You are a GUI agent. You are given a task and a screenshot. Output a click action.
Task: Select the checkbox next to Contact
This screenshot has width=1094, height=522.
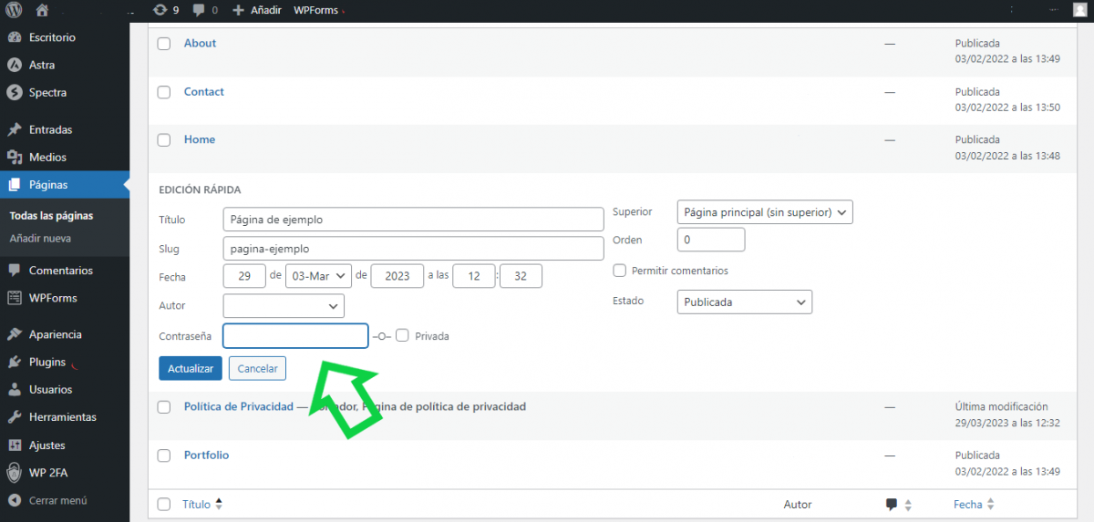164,92
